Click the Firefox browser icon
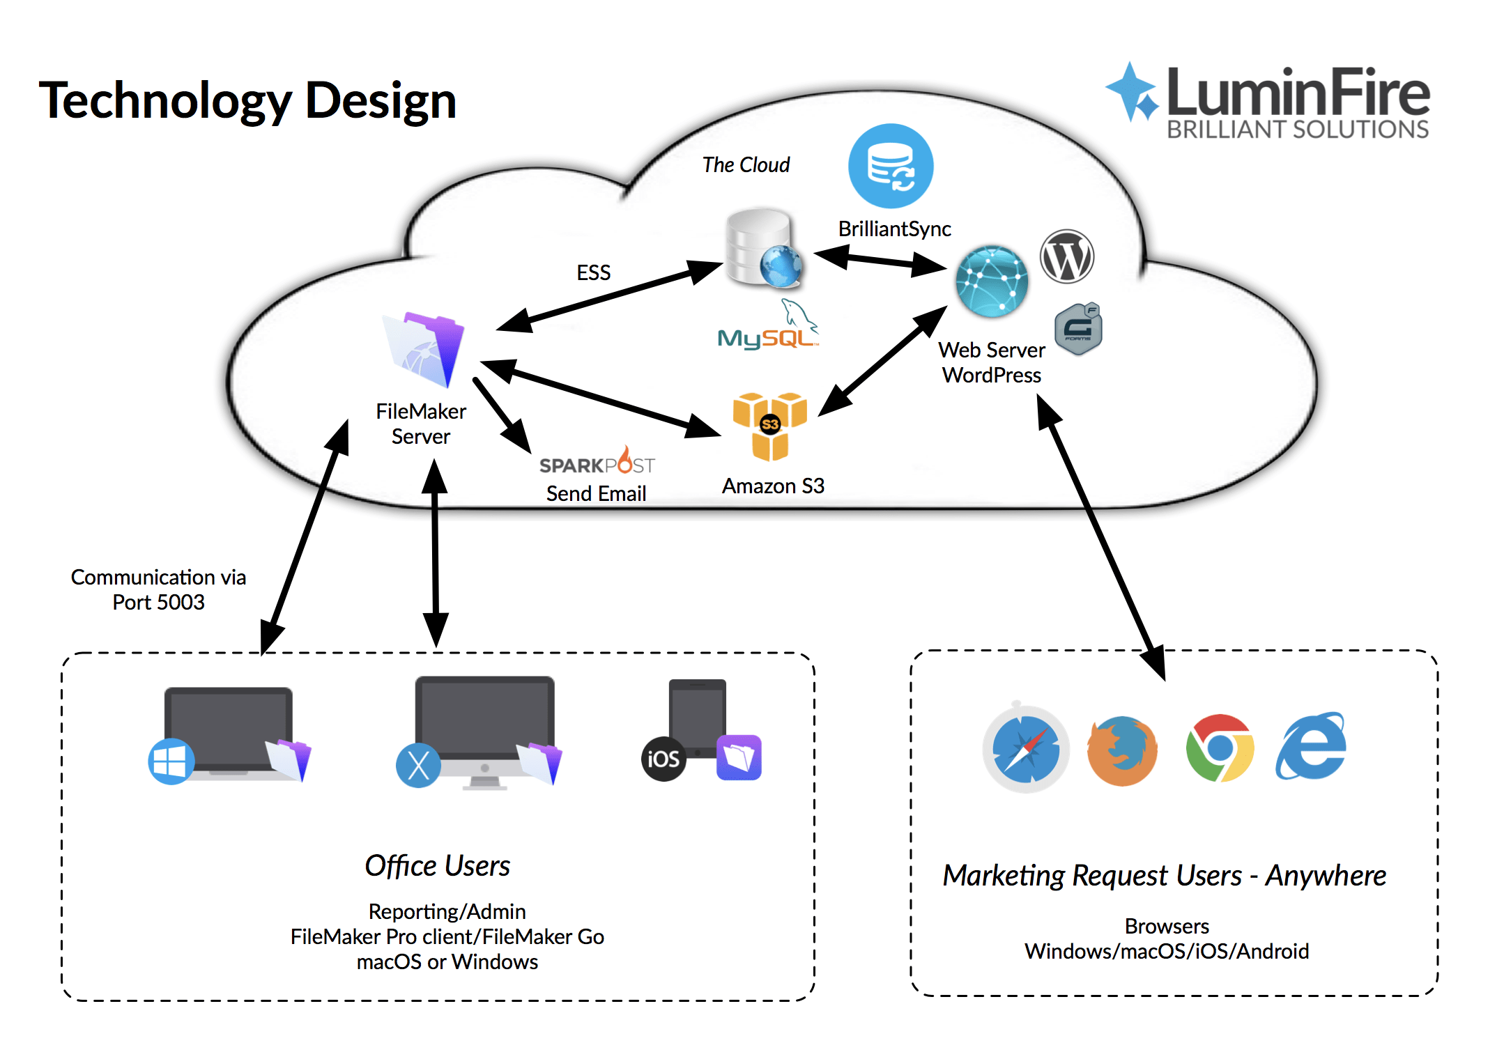Image resolution: width=1504 pixels, height=1059 pixels. (1122, 751)
